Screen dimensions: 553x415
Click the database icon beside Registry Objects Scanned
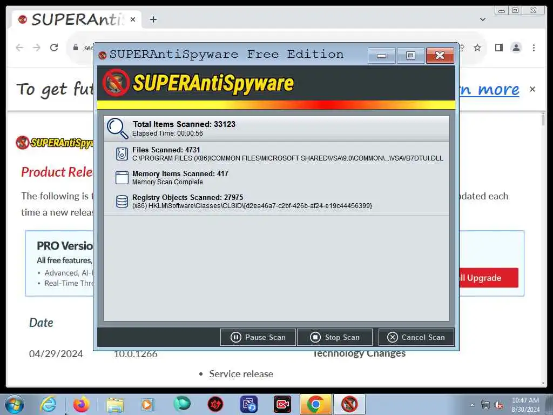(x=122, y=202)
